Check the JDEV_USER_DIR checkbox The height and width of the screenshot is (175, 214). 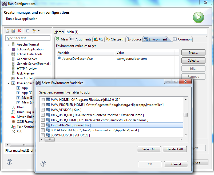[43, 115]
